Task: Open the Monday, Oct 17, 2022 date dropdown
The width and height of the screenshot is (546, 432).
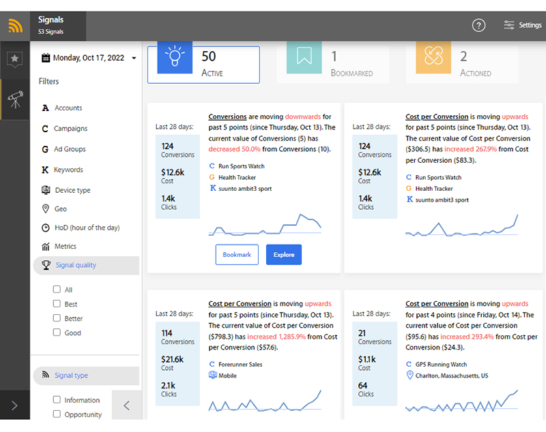Action: point(89,58)
